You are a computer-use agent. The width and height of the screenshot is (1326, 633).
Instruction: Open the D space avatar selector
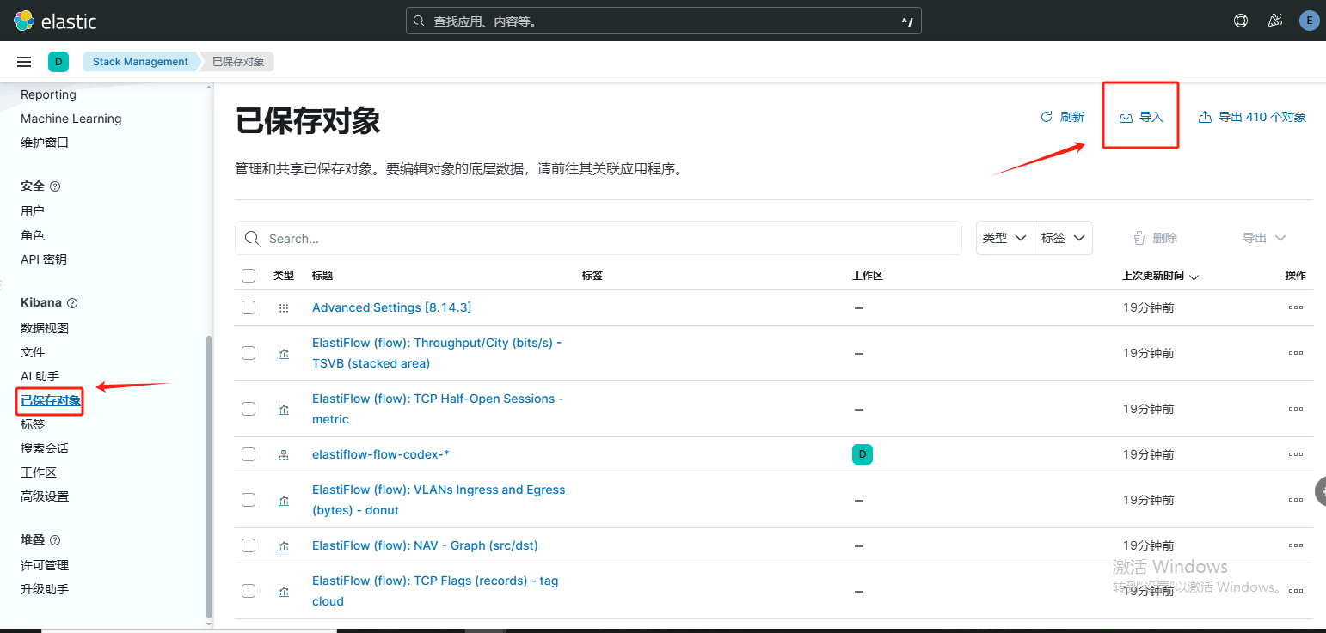(x=58, y=62)
